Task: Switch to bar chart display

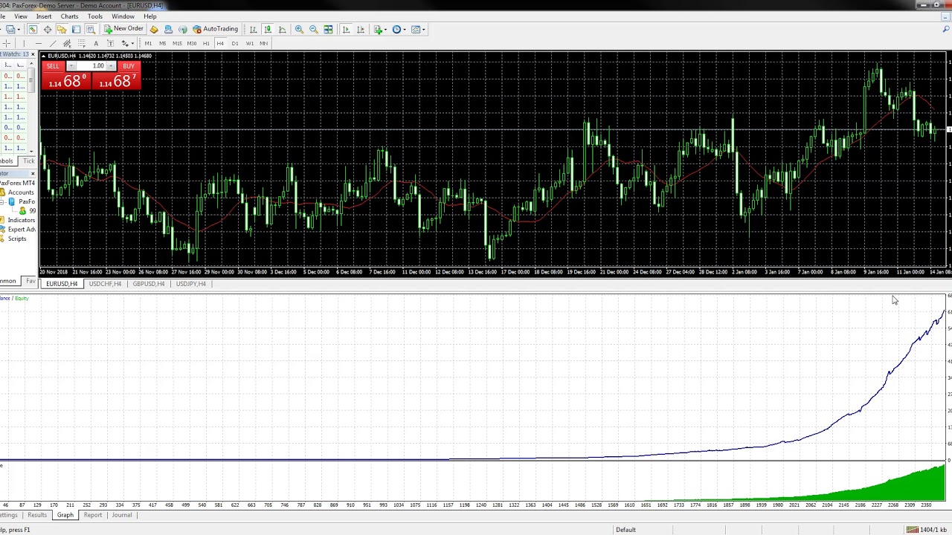Action: pos(253,29)
